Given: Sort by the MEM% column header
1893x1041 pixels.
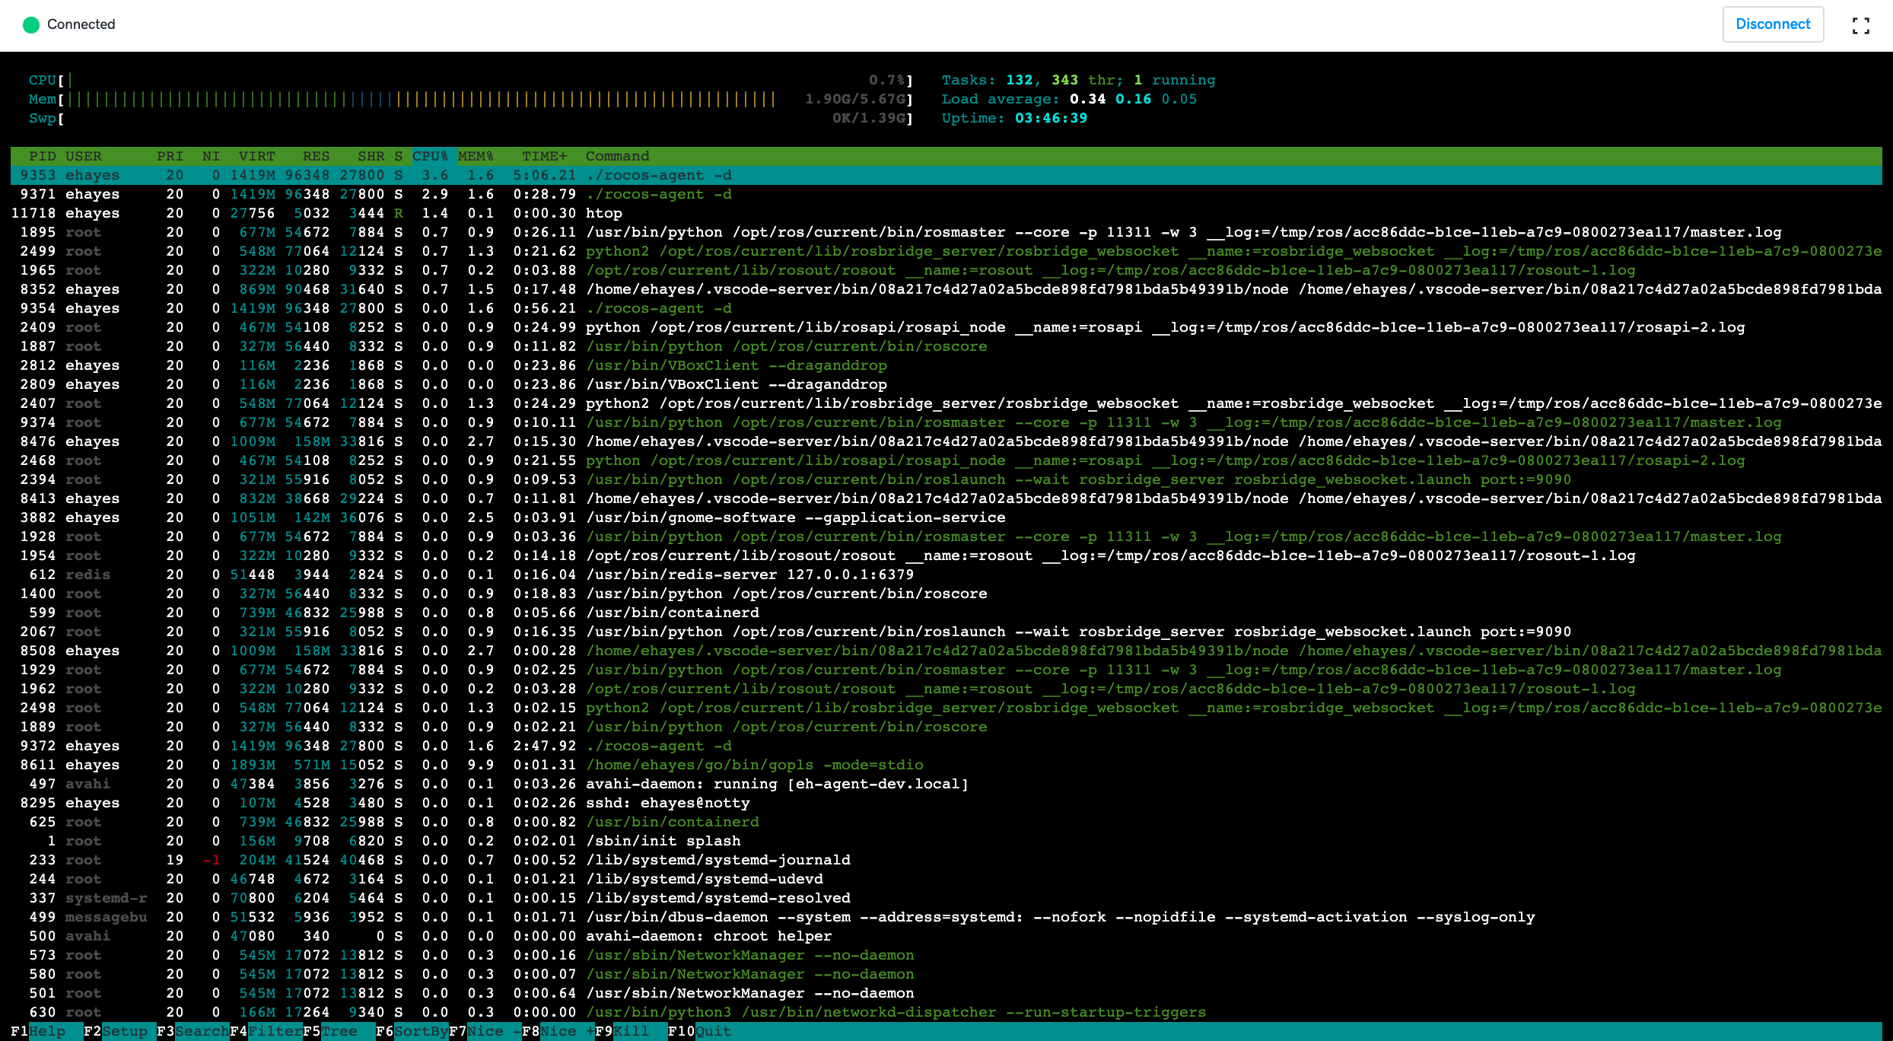Looking at the screenshot, I should click(476, 156).
